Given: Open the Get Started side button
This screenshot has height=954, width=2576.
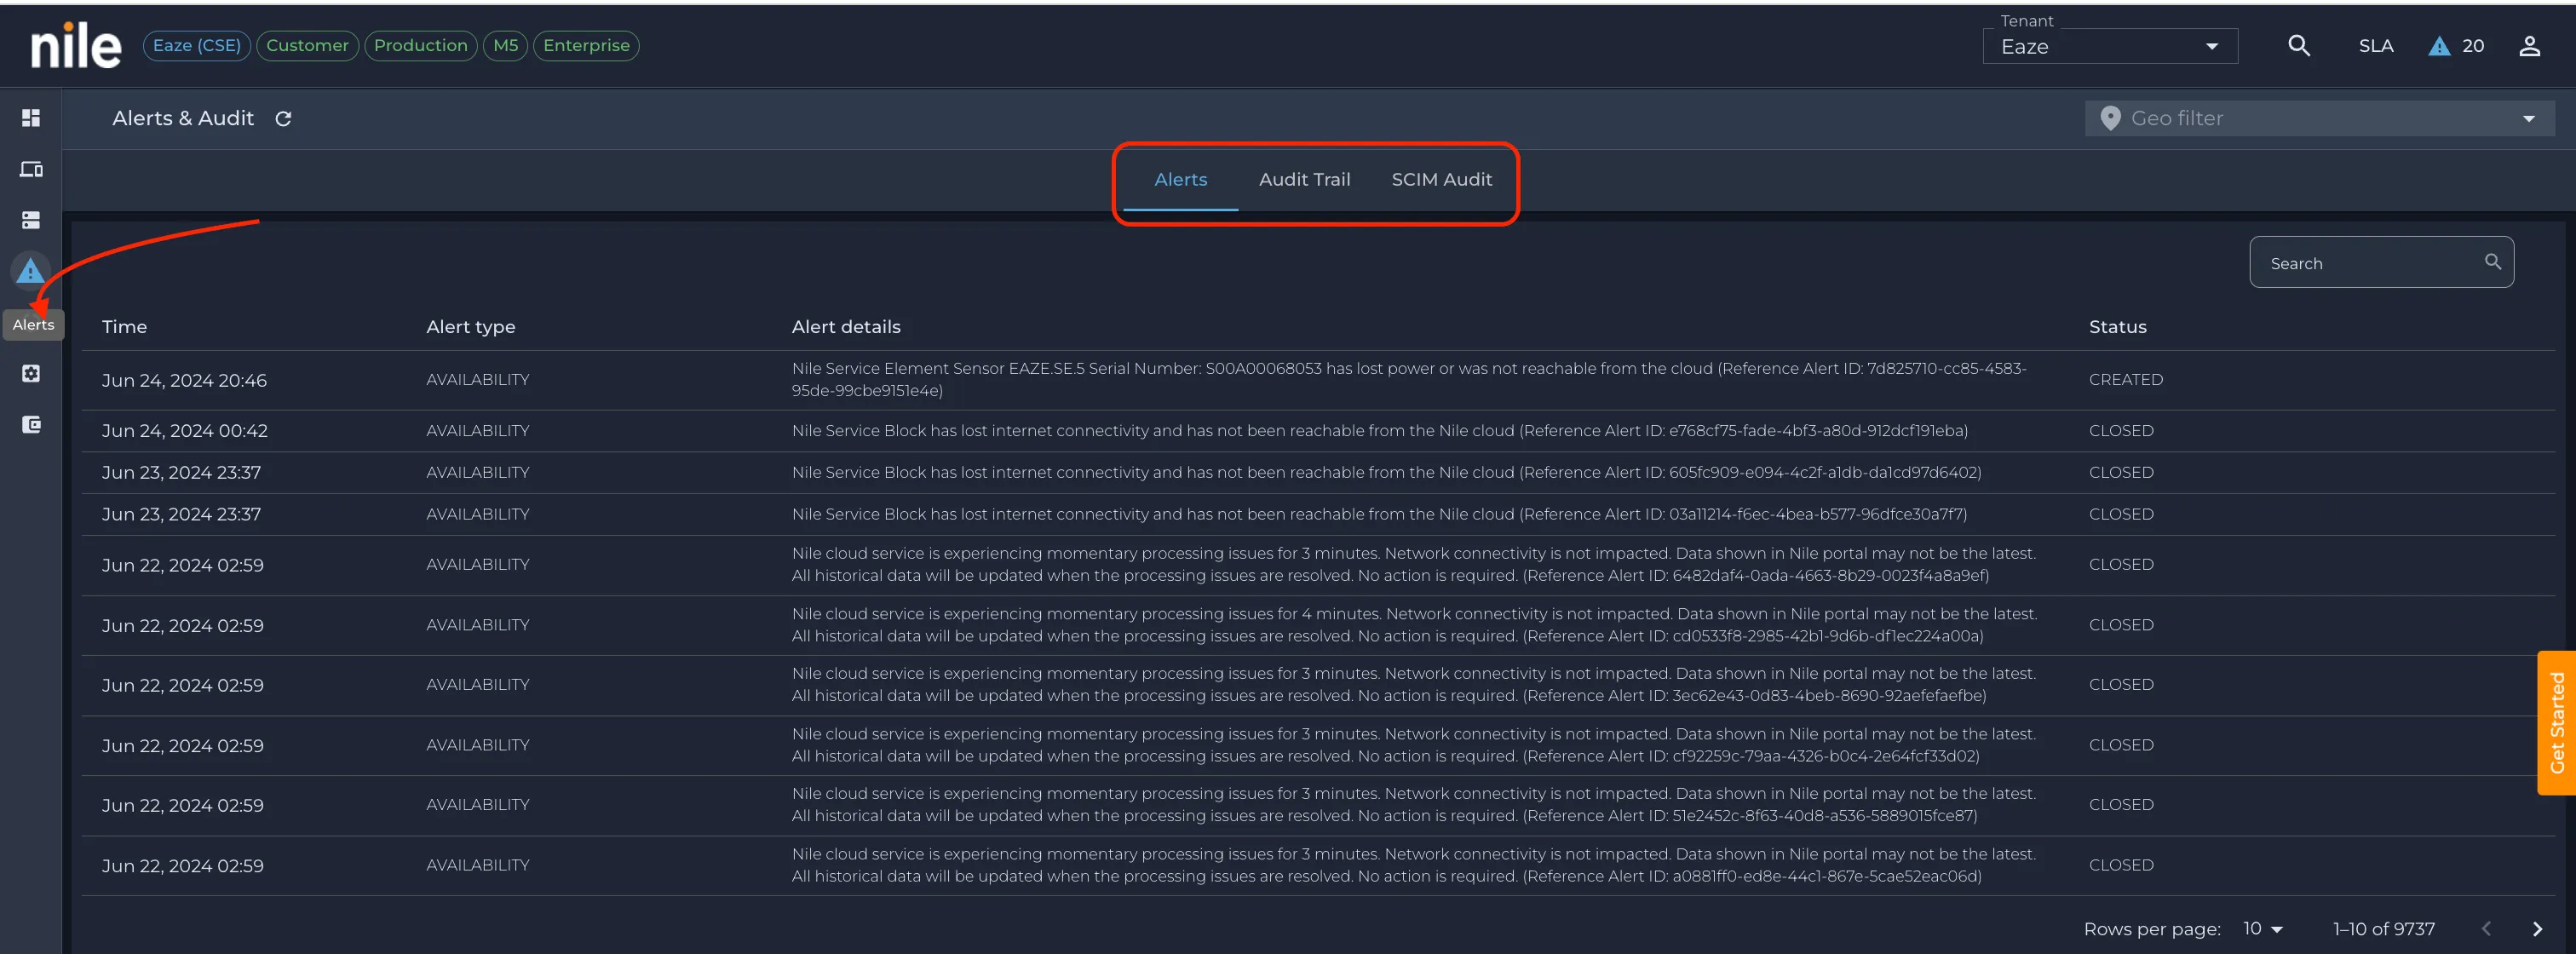Looking at the screenshot, I should tap(2556, 723).
